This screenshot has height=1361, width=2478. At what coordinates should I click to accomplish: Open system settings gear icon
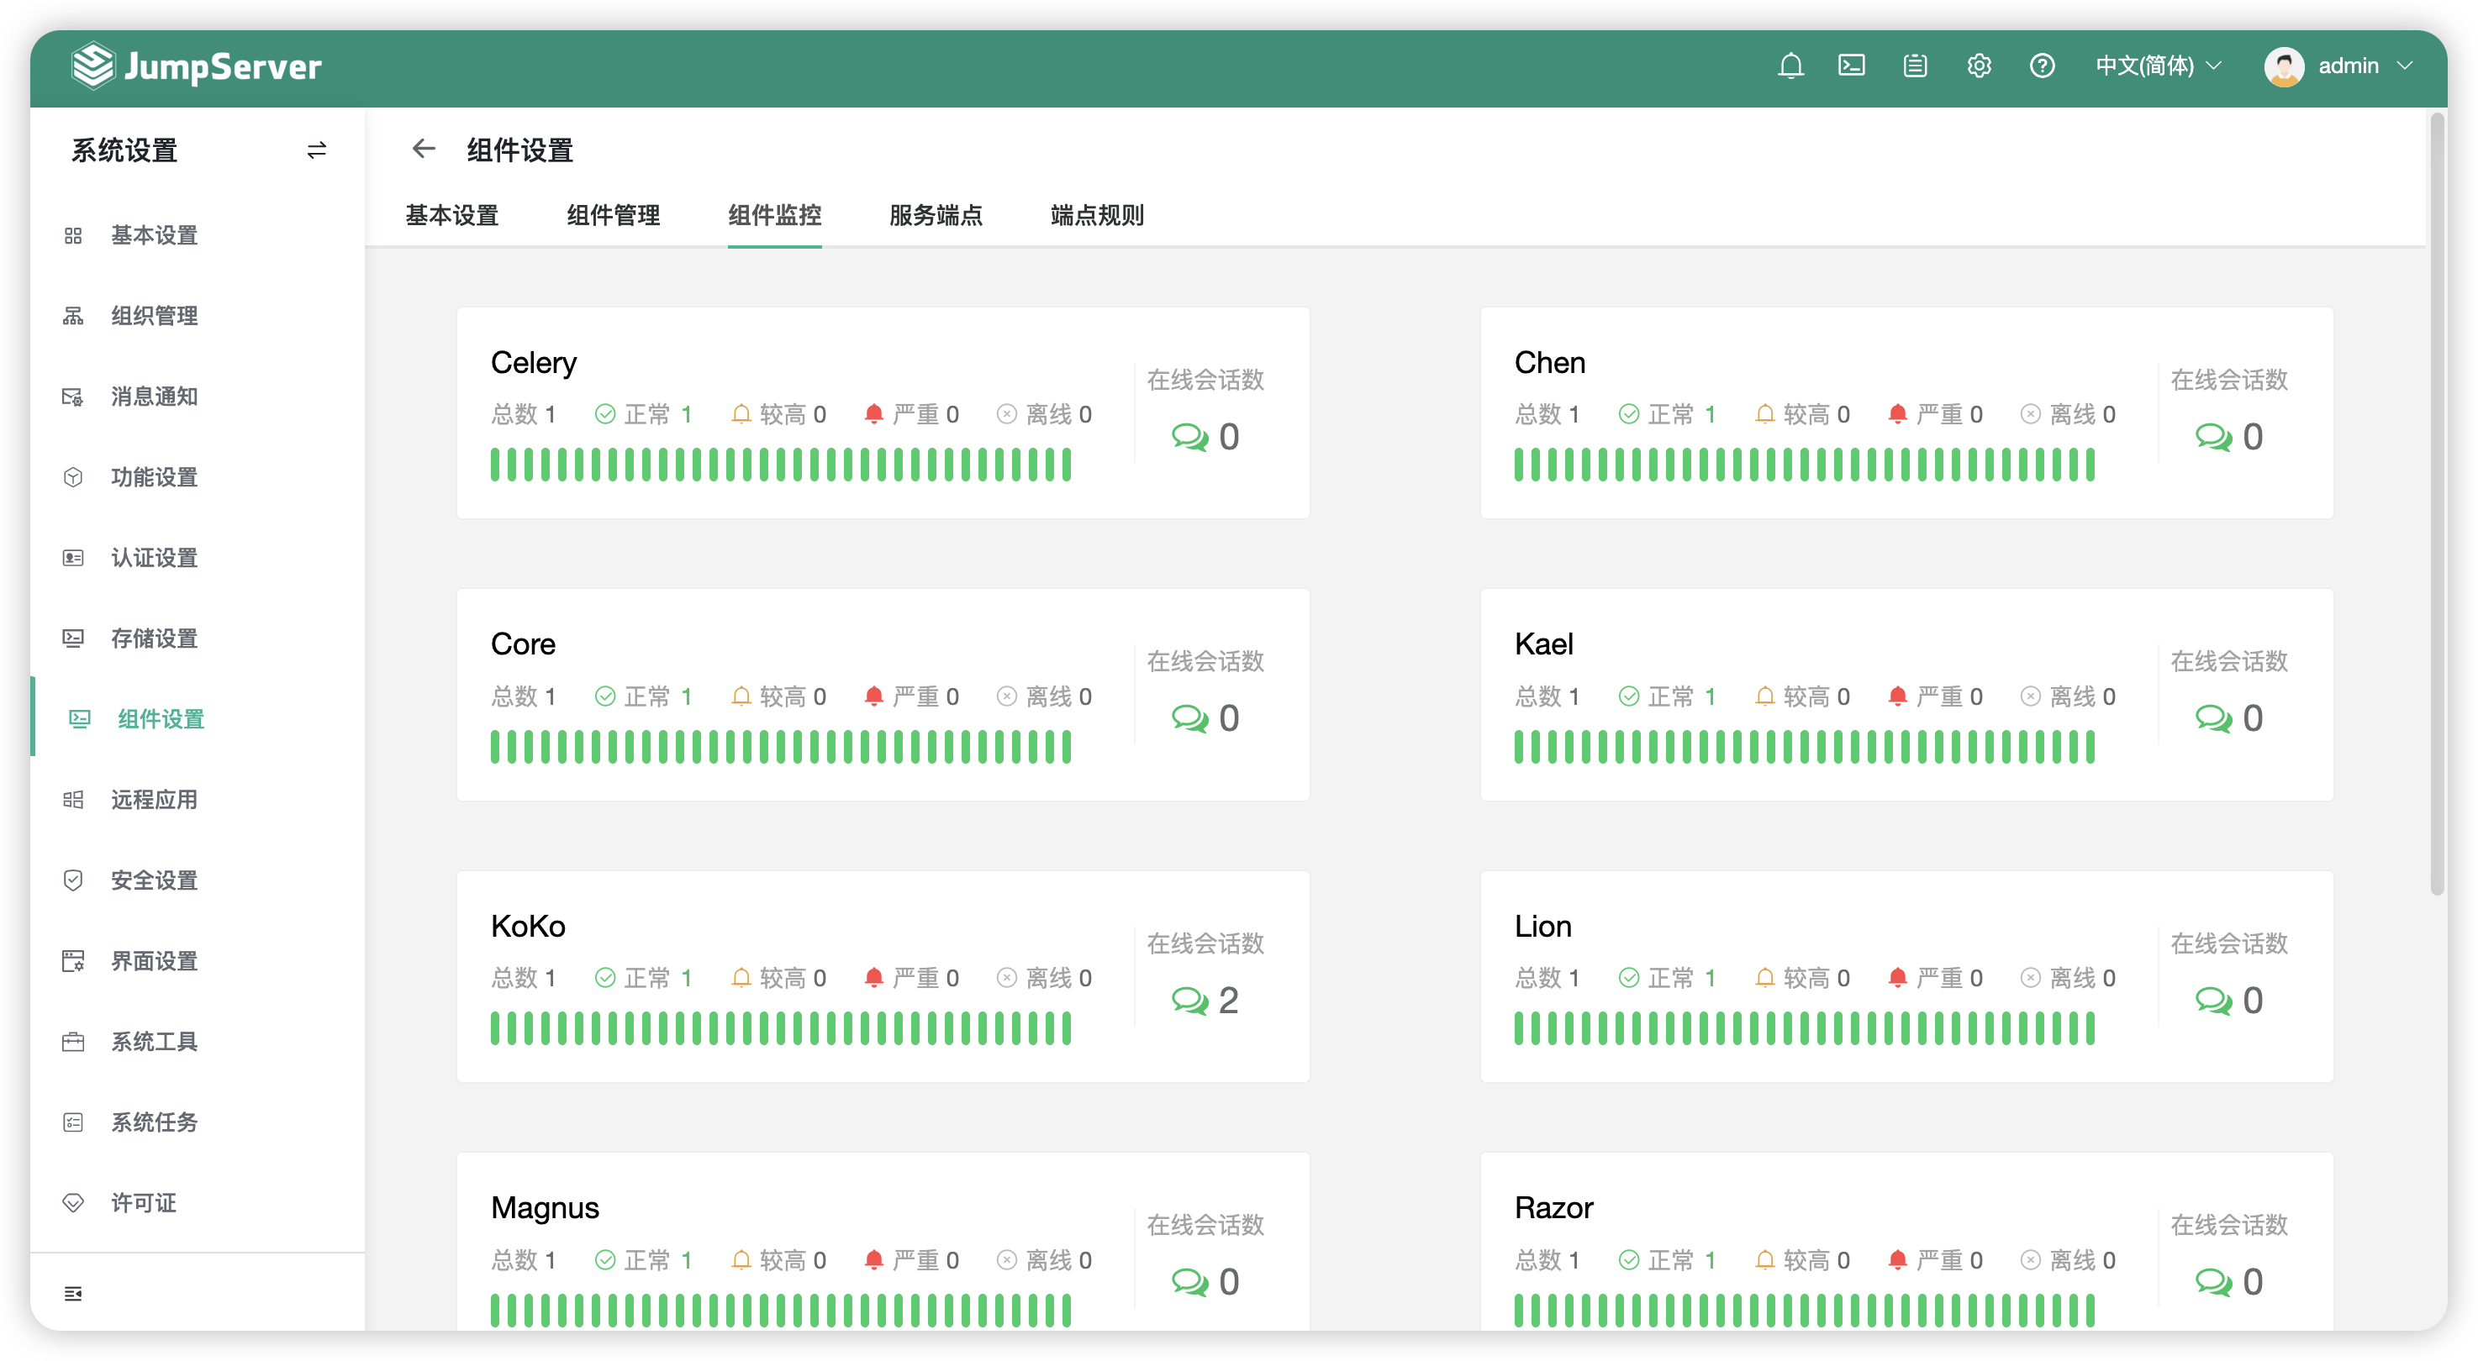[1979, 66]
